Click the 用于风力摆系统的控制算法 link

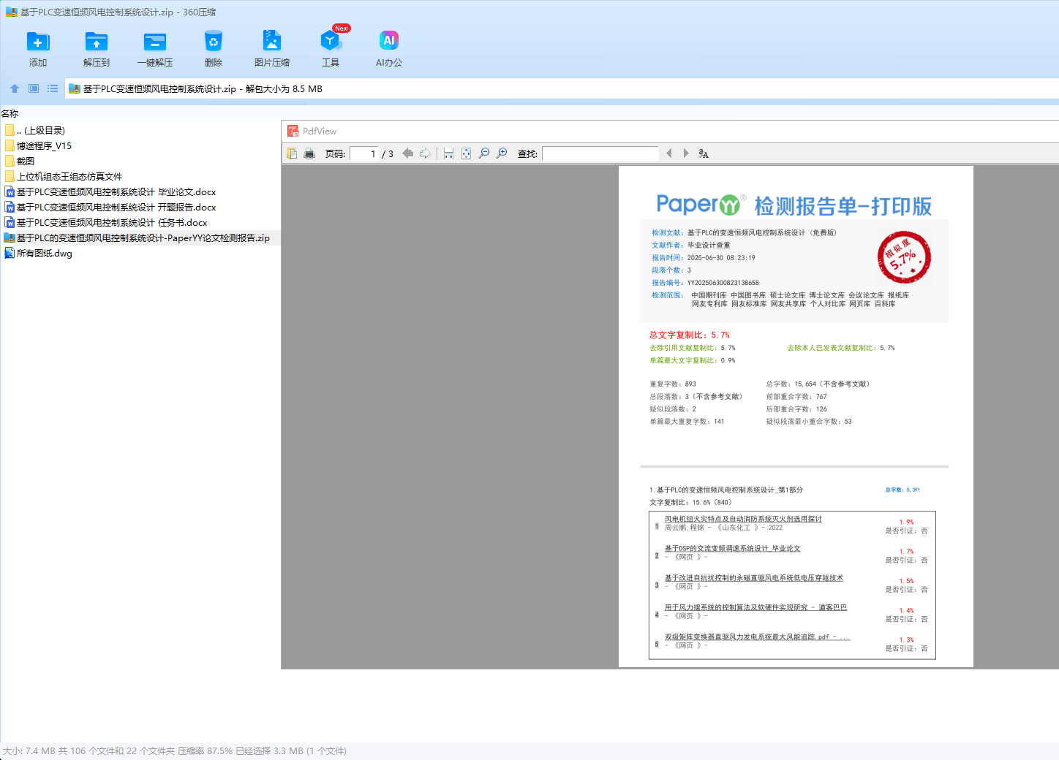[755, 607]
